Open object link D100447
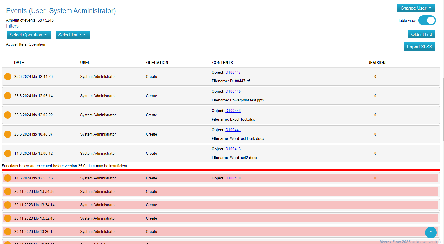The height and width of the screenshot is (244, 444). point(233,72)
